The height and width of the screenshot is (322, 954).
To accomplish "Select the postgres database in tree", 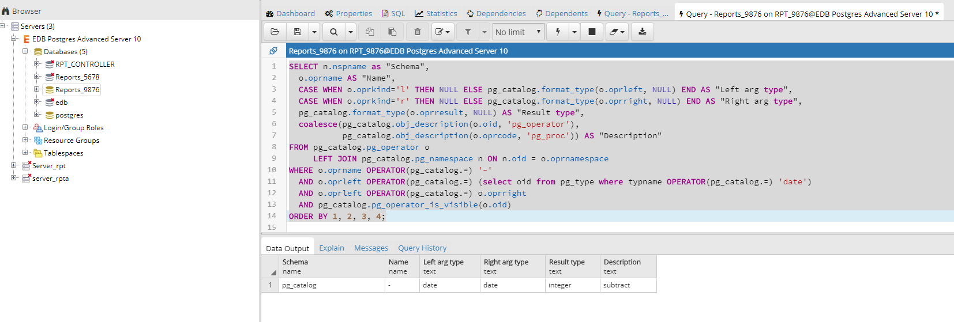I will [x=69, y=115].
